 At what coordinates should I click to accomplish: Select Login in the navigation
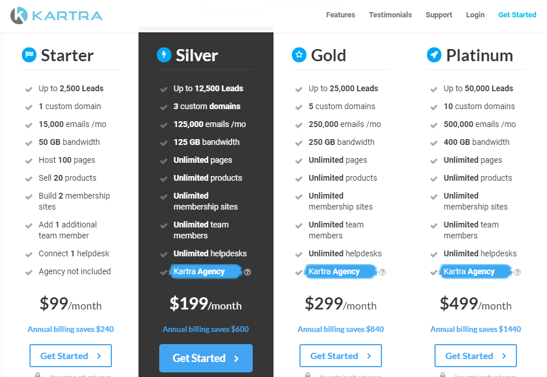[x=475, y=14]
